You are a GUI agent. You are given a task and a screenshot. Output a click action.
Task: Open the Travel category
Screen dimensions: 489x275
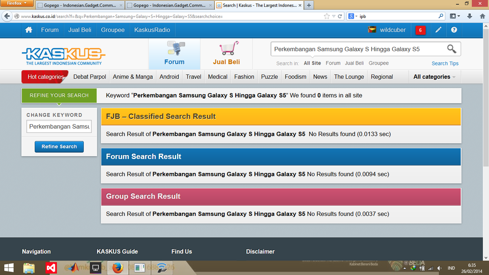194,77
